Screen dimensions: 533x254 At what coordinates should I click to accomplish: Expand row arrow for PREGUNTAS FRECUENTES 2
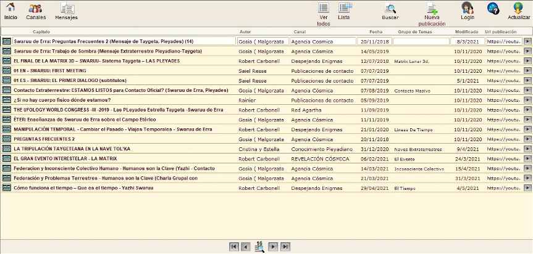pyautogui.click(x=527, y=139)
